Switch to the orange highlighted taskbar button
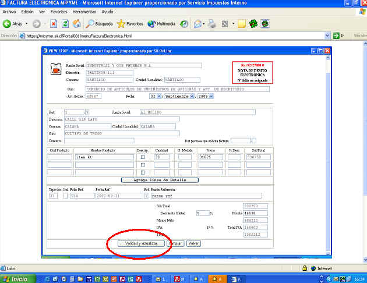This screenshot has height=283, width=367. 217,279
